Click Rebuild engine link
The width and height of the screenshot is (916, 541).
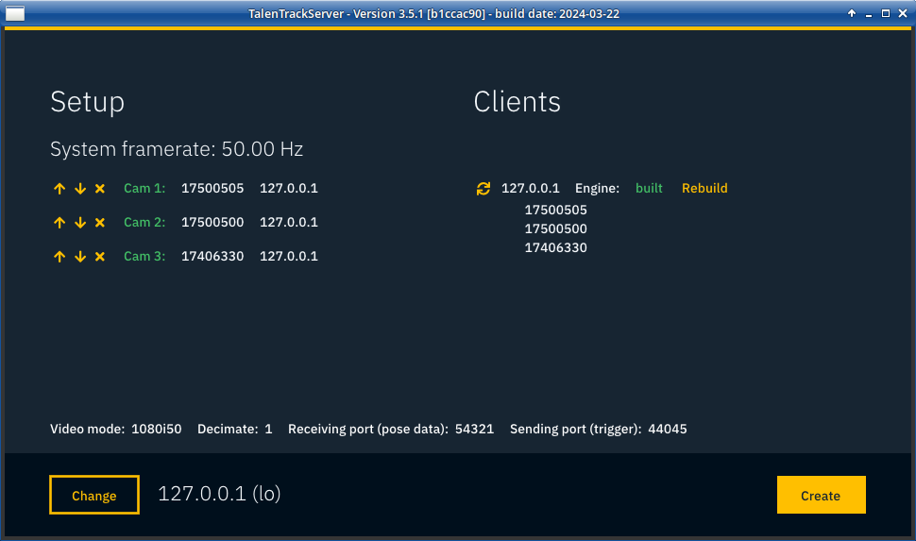coord(704,189)
